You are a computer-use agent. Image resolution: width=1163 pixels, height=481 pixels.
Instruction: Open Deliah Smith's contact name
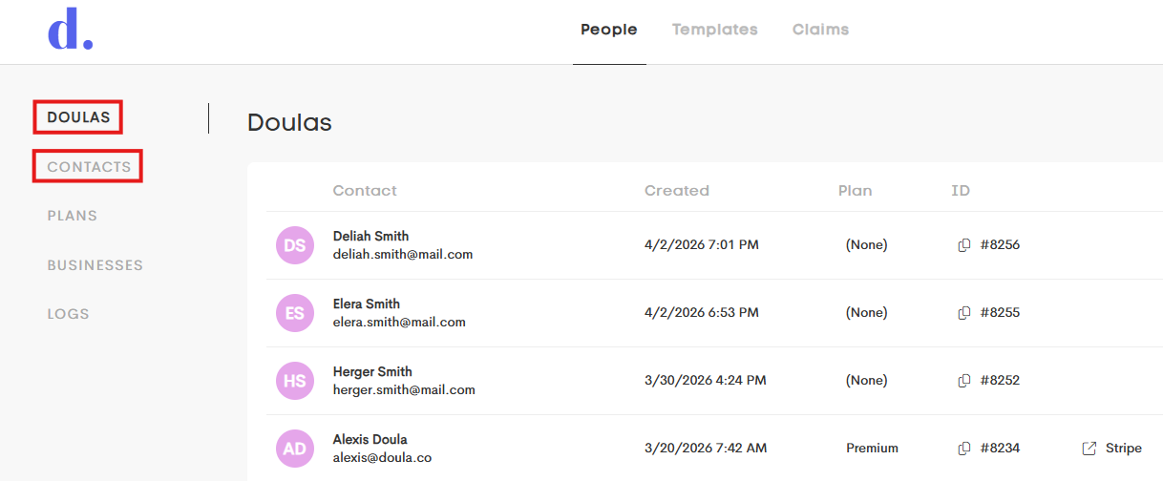point(371,236)
